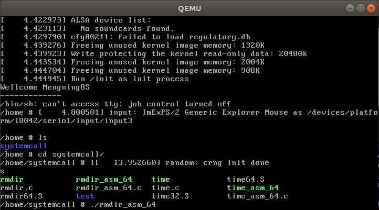Click the ./rmdir_asm_64 command prompt line
Screen dimensions: 379x210
click(78, 205)
